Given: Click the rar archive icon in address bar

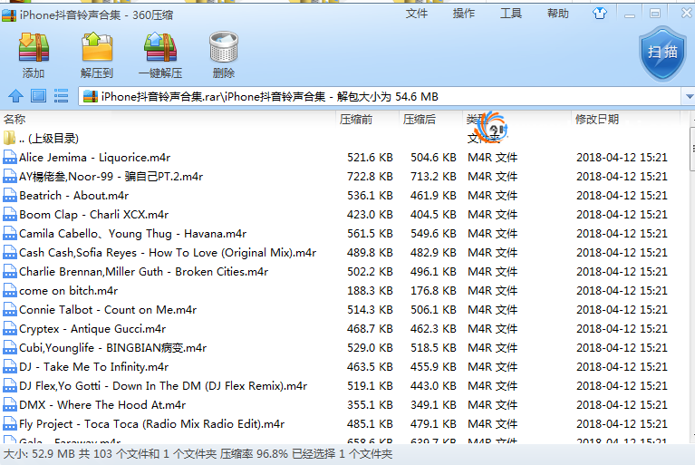Looking at the screenshot, I should point(91,97).
